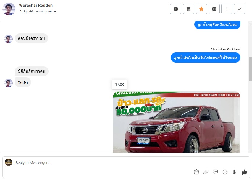This screenshot has width=252, height=179.
Task: Click Worachai Roddon header avatar
Action: [9, 9]
